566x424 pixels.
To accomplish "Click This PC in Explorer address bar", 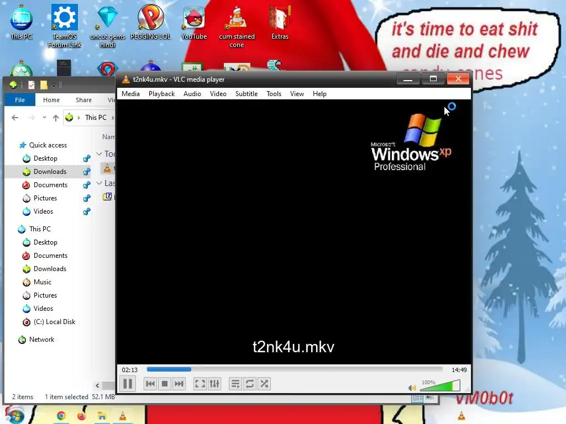I will pyautogui.click(x=96, y=118).
